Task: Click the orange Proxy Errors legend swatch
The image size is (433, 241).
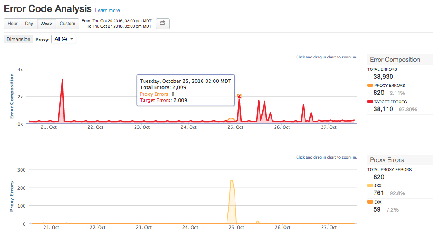Action: (x=370, y=85)
